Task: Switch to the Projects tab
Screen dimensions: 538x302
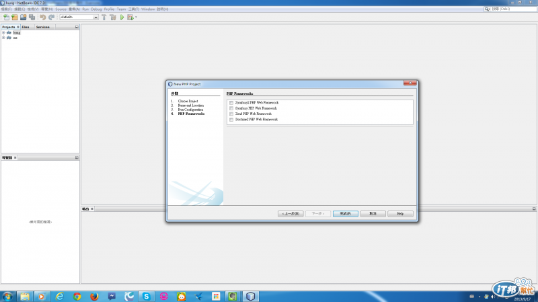Action: 9,27
